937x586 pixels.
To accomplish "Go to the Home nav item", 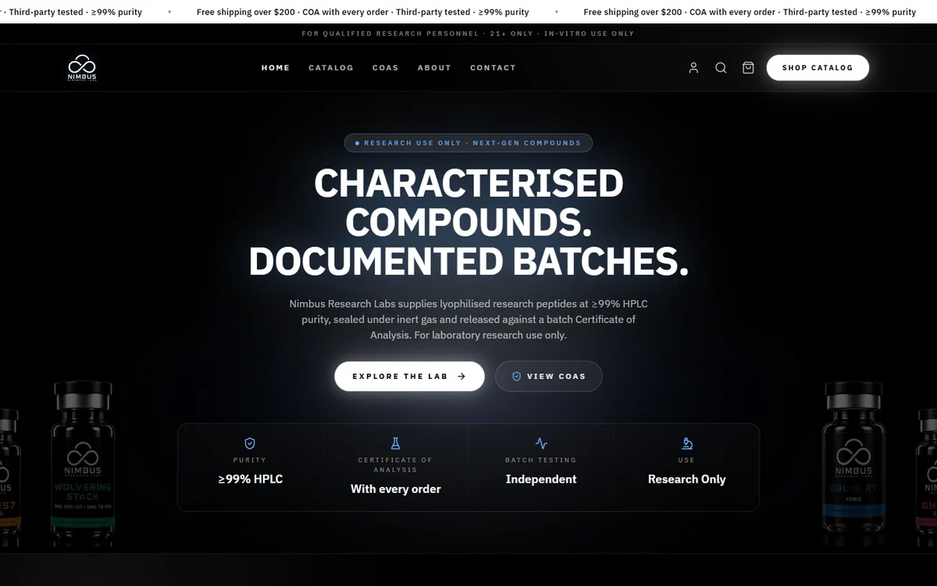I will pos(276,68).
